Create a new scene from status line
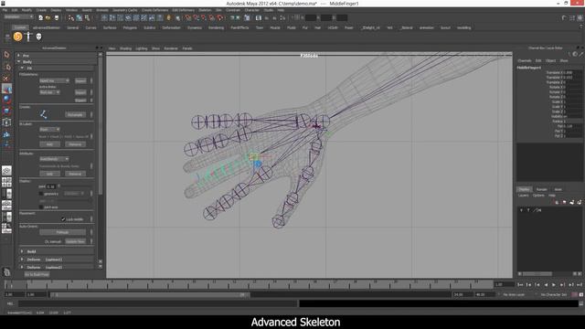Screen dimensions: 585x329 [40, 17]
